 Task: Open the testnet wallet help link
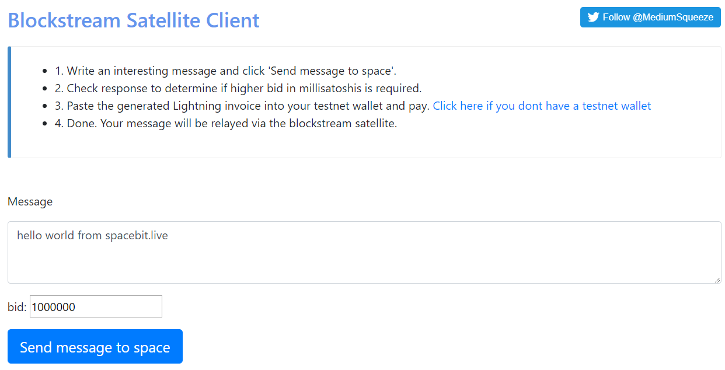tap(542, 106)
